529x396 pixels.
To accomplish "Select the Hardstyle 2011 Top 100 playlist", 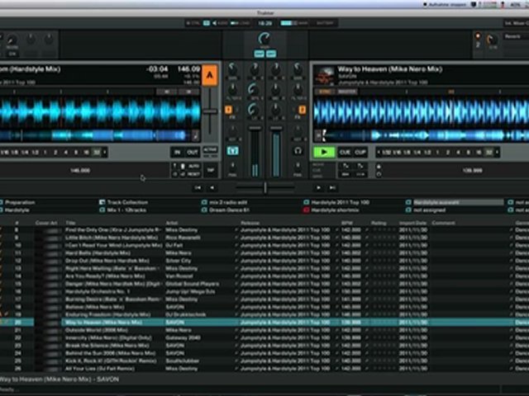I will click(x=340, y=202).
